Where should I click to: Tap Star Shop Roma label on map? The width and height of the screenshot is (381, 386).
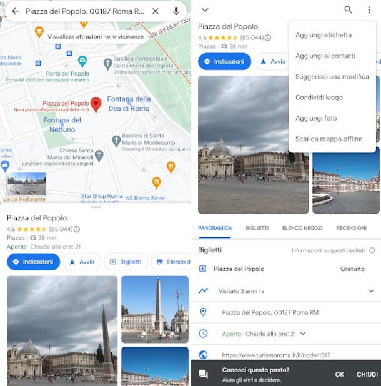[x=102, y=196]
